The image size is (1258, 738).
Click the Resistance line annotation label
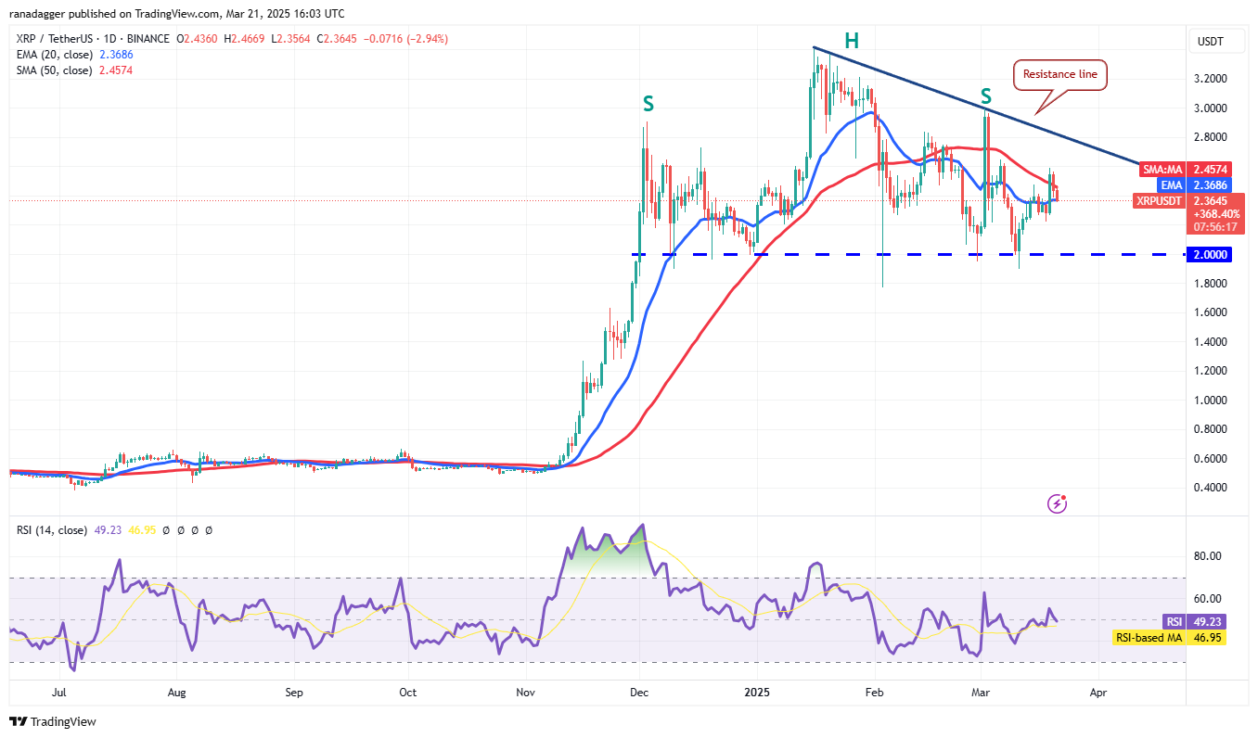[1059, 75]
